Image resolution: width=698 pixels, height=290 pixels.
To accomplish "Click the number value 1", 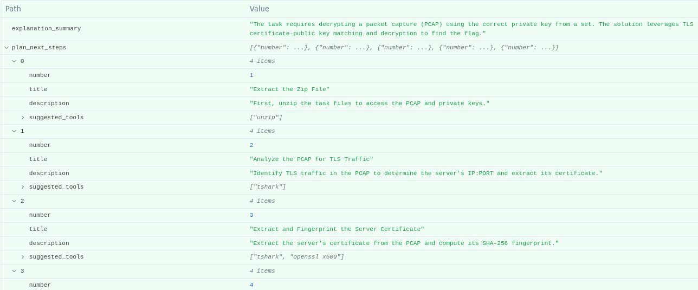I will (251, 75).
